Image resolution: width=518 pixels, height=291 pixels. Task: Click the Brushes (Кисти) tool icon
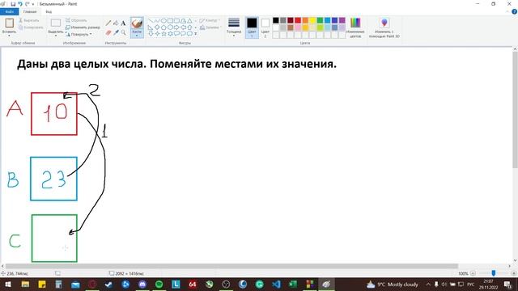pyautogui.click(x=137, y=23)
